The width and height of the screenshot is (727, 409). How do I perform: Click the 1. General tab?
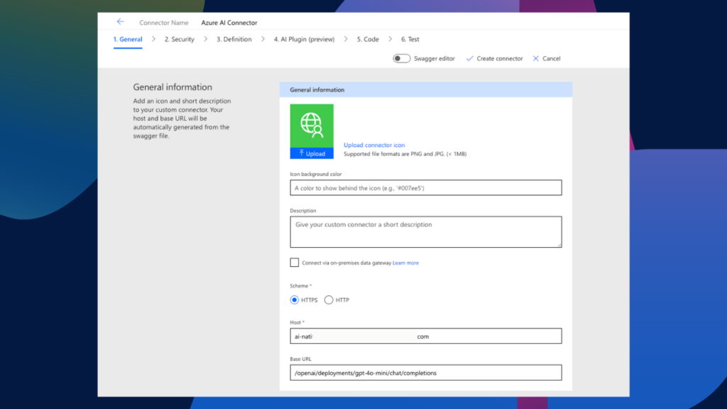coord(128,39)
